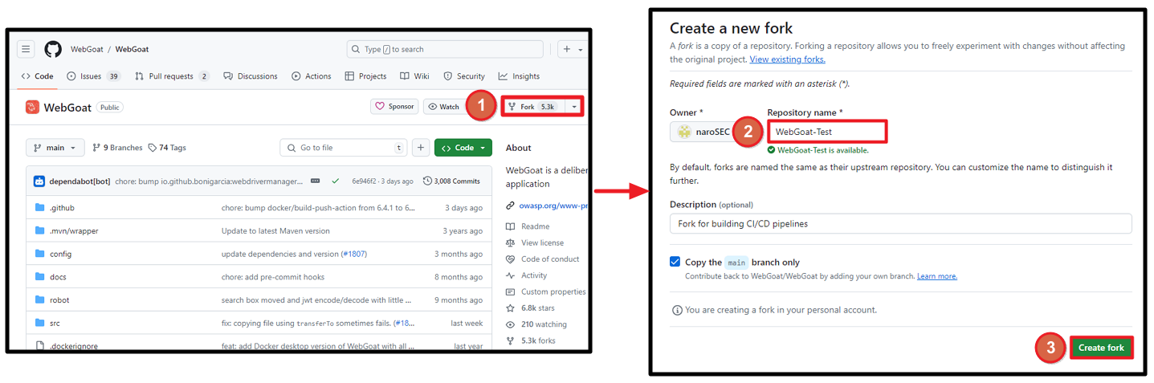Click the Description input field

coord(900,223)
